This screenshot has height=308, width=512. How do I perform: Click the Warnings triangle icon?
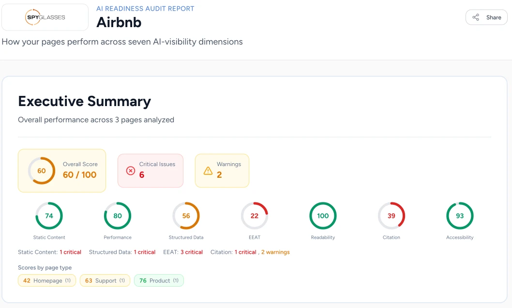coord(208,170)
